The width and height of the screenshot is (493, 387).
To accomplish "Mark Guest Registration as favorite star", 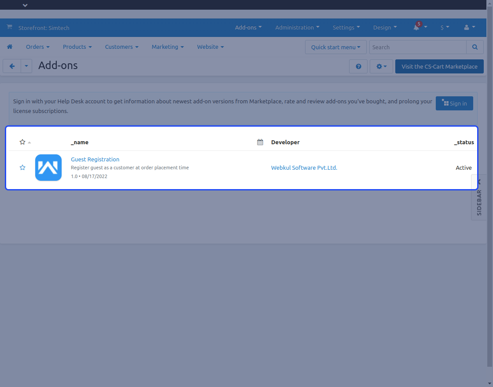I will tap(22, 168).
